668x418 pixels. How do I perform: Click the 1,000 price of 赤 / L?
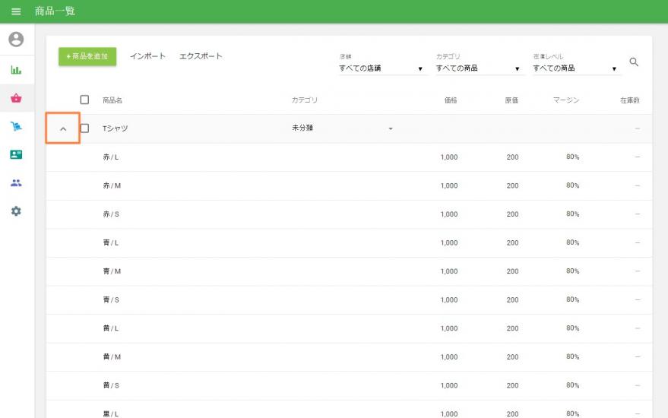(449, 157)
